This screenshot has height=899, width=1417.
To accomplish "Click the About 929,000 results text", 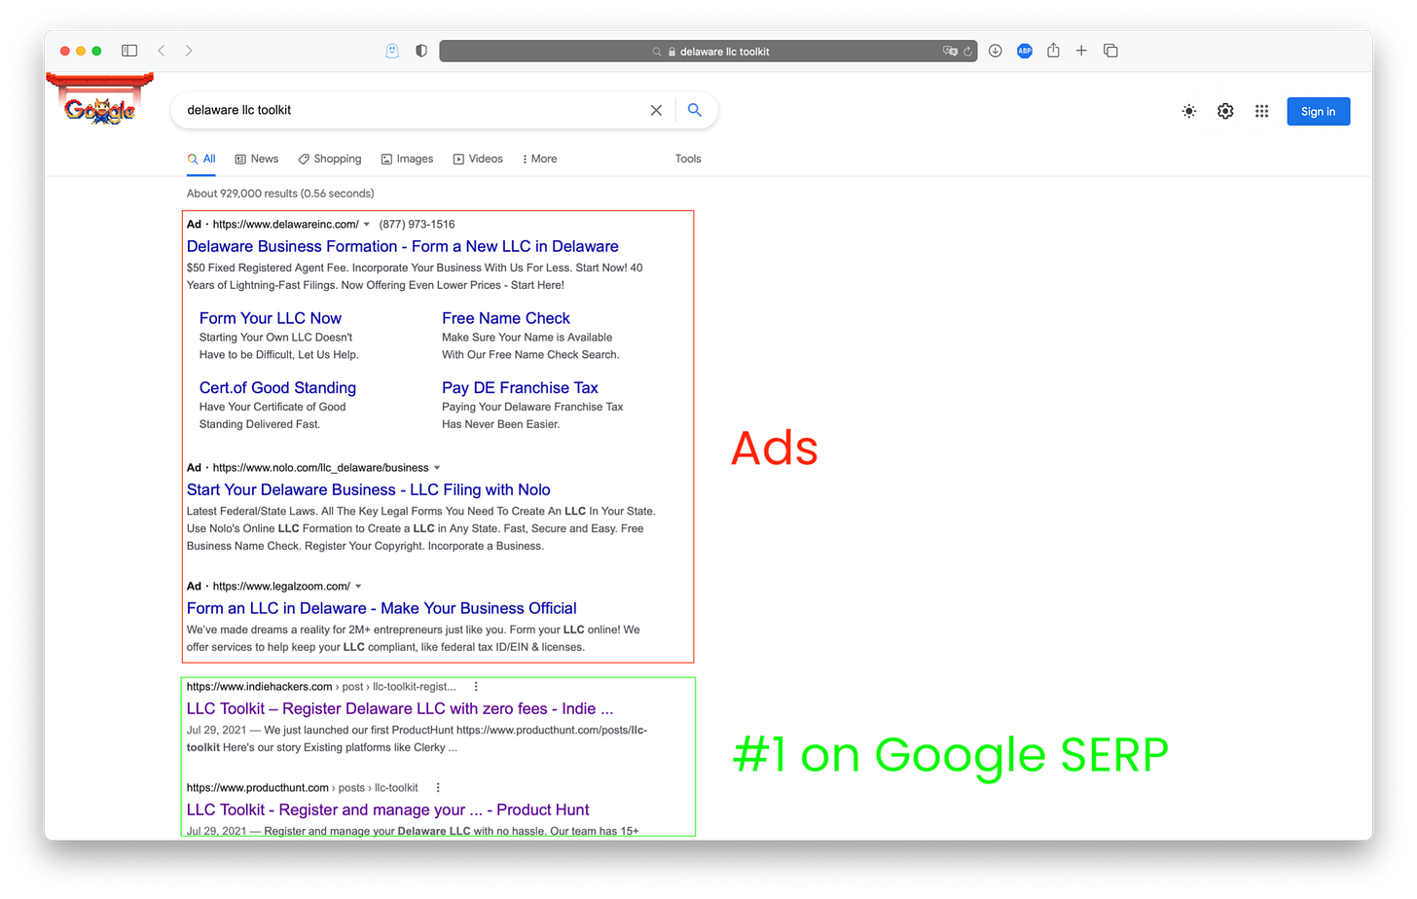I will [280, 194].
